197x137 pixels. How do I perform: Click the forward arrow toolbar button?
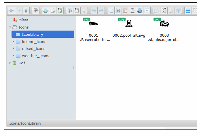tap(19, 10)
